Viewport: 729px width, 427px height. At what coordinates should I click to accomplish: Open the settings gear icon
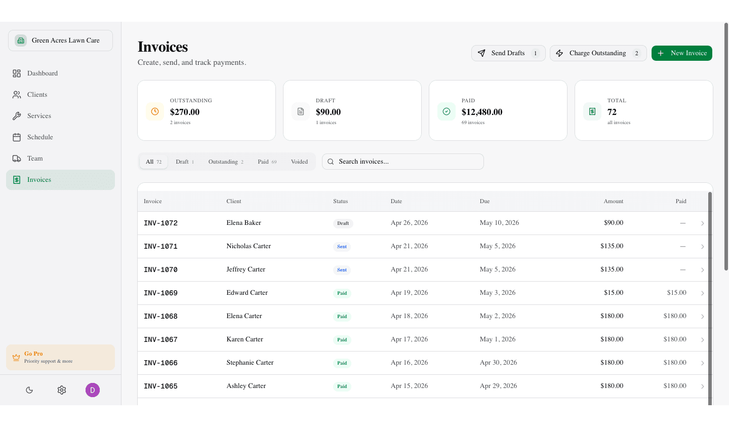click(x=61, y=390)
